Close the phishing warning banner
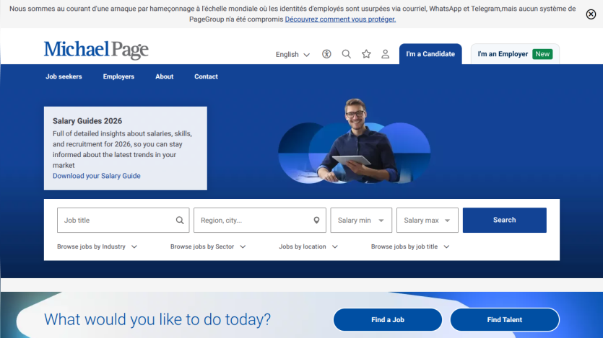The image size is (603, 338). pos(591,14)
